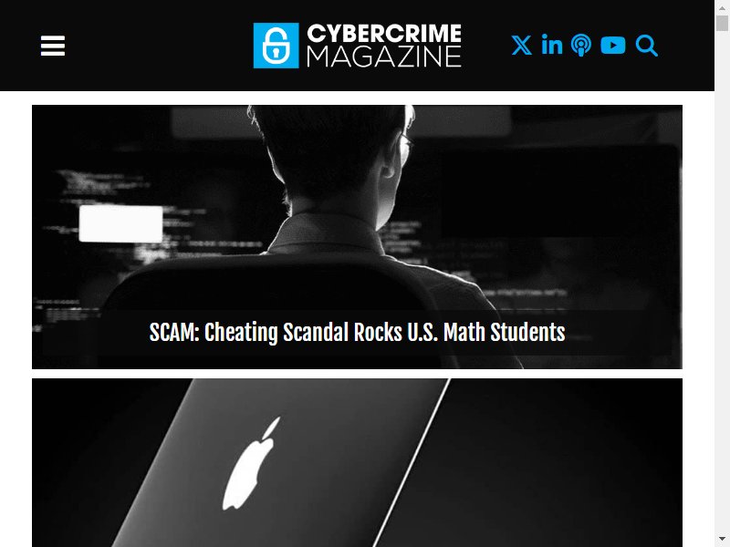Open the hamburger navigation menu

pyautogui.click(x=53, y=46)
